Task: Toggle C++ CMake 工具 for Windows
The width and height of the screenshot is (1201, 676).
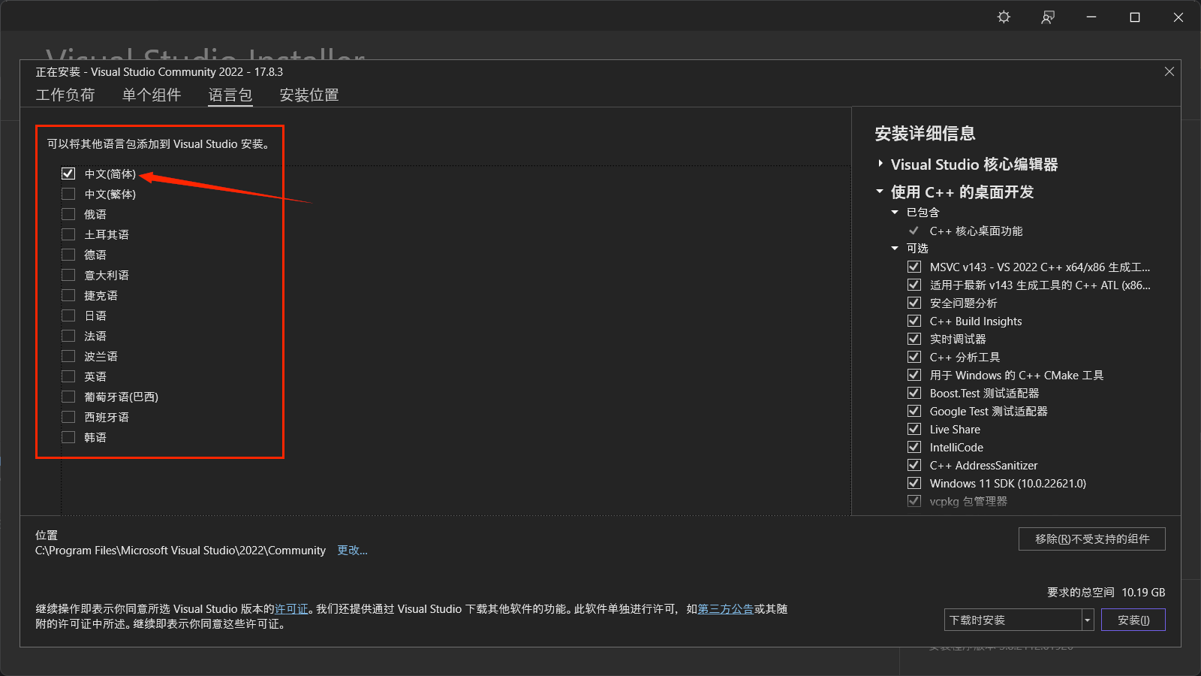Action: tap(914, 375)
